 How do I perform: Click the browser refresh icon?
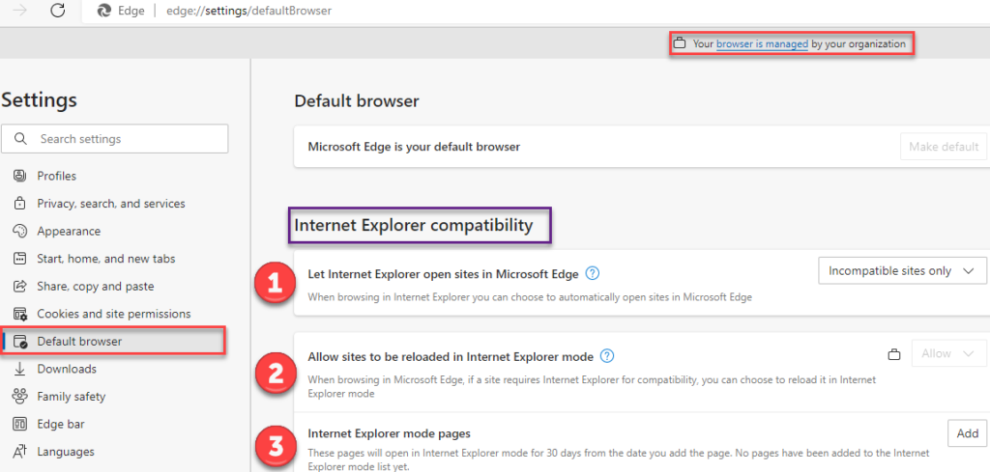coord(58,11)
